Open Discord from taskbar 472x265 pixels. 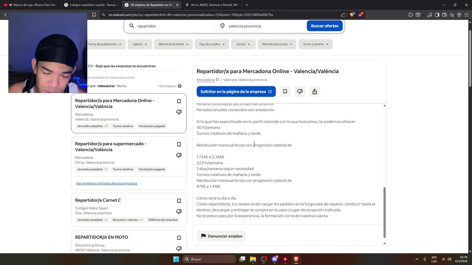click(x=274, y=259)
